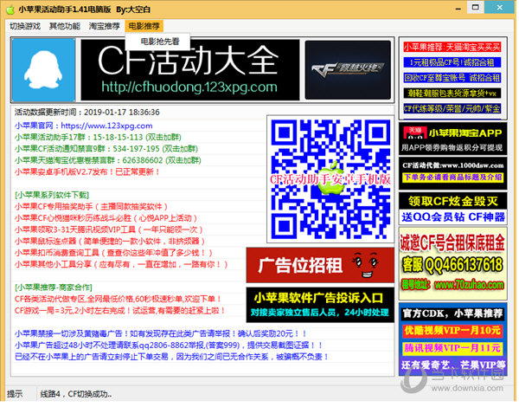Open 小苹果扣币消费查询工具 entry
The image size is (519, 407).
[113, 253]
